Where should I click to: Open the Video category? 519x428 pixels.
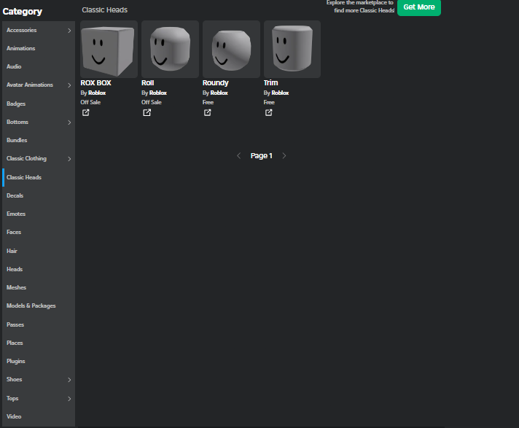[x=39, y=416]
